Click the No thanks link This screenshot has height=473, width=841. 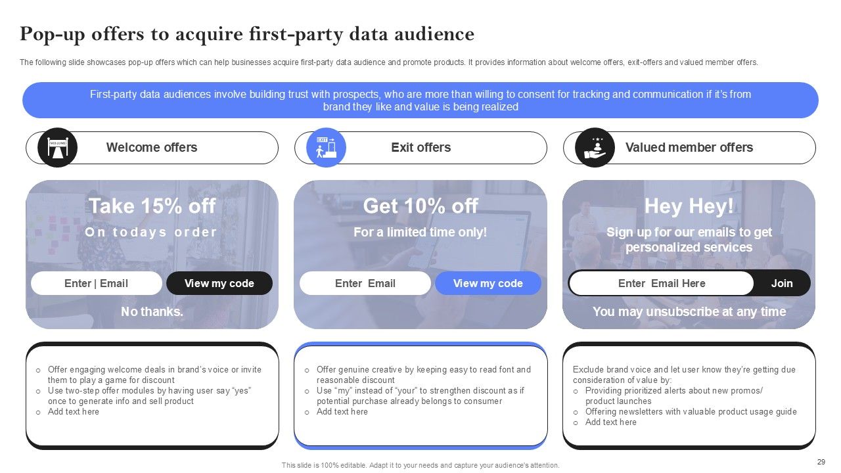click(x=152, y=311)
